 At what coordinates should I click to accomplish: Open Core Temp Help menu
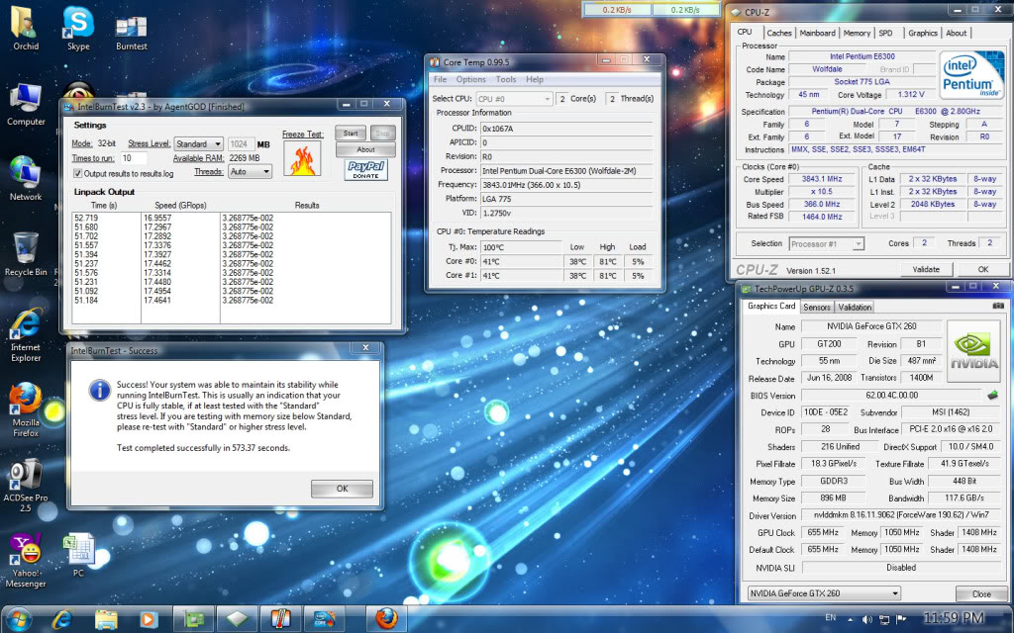[534, 79]
